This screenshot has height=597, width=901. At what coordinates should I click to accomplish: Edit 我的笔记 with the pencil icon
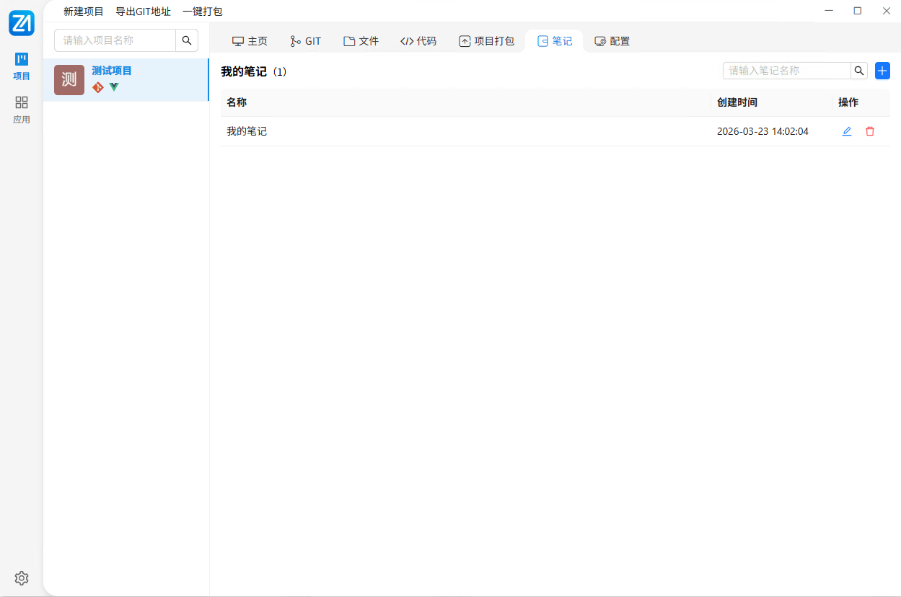[x=847, y=131]
